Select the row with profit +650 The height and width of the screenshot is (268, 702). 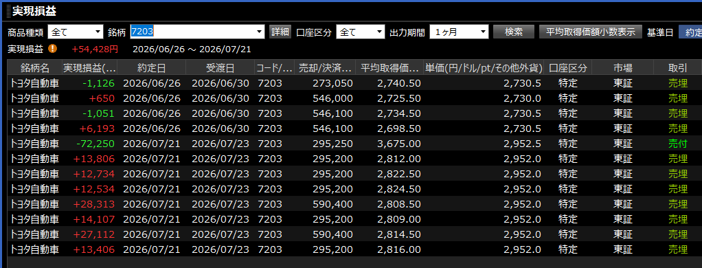click(x=354, y=98)
